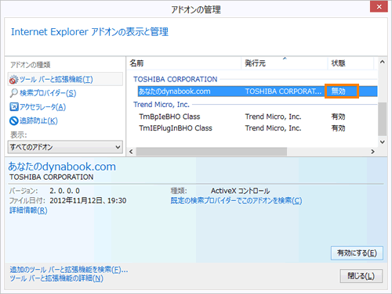Click 有効にする(E) button
The height and width of the screenshot is (294, 392).
point(357,253)
